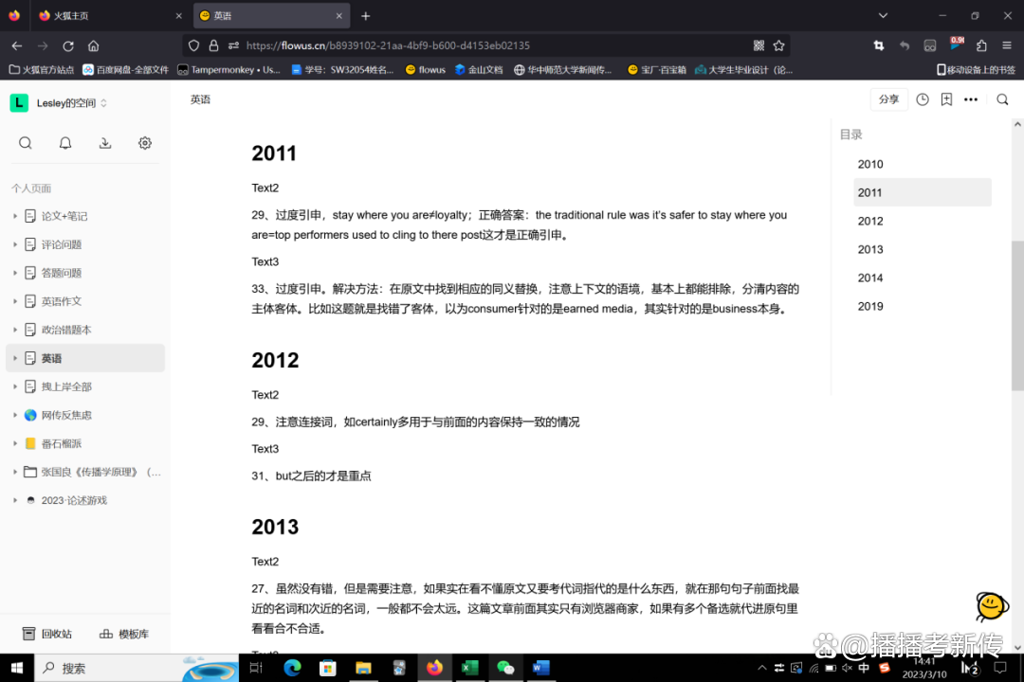Select the 英语 browser tab
The height and width of the screenshot is (682, 1024).
[272, 16]
